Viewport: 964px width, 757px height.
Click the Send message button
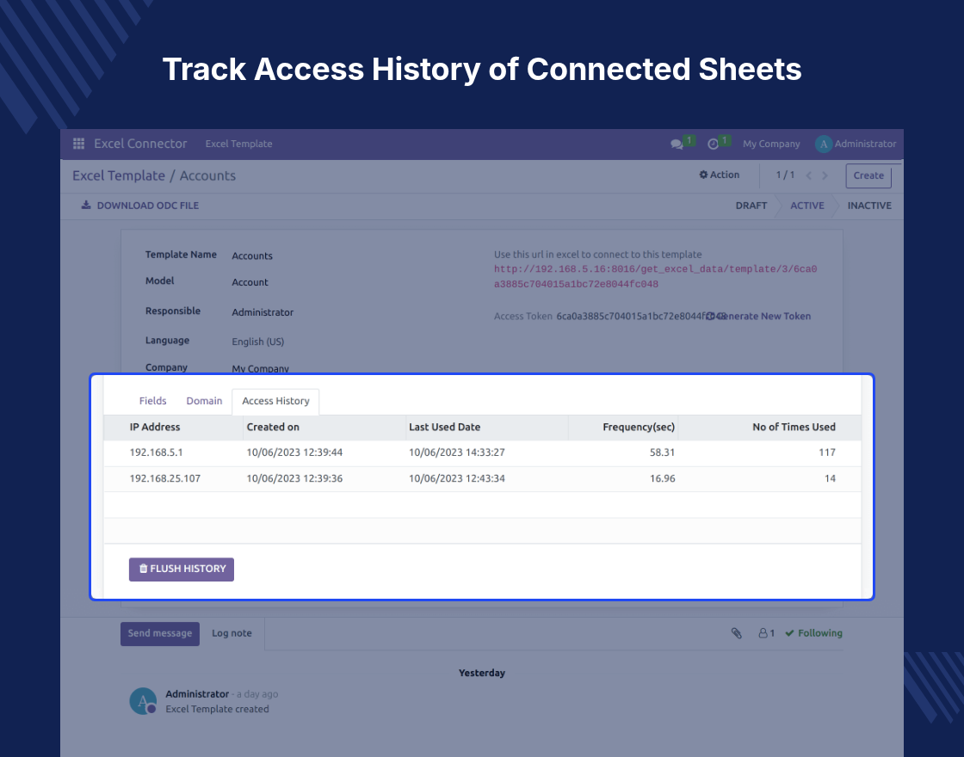point(160,633)
